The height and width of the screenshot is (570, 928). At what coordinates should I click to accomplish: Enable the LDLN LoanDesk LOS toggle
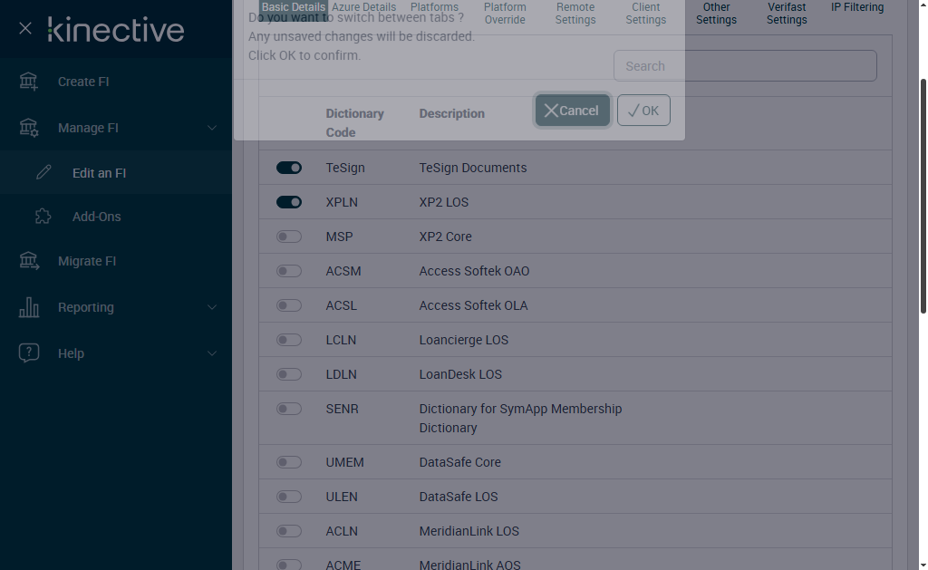[x=289, y=374]
